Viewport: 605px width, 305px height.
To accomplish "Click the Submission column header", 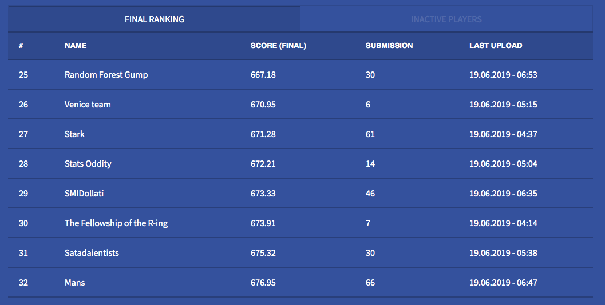I will tap(389, 46).
